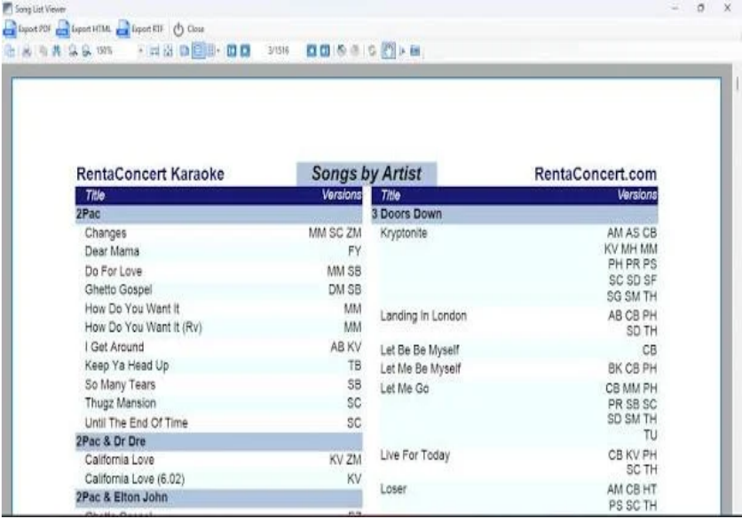This screenshot has height=518, width=742.
Task: Close the Song List Viewer via Close button
Action: point(188,29)
